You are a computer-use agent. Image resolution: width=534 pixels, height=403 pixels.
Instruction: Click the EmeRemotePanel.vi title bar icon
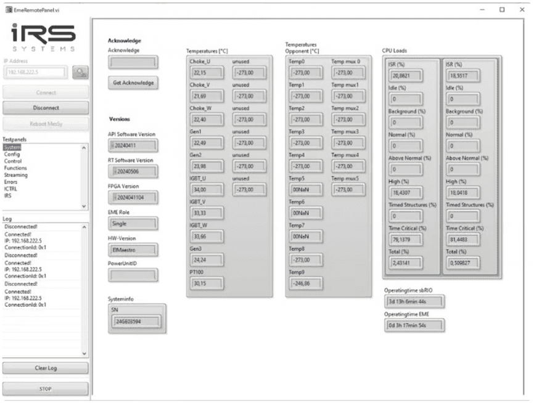click(9, 10)
